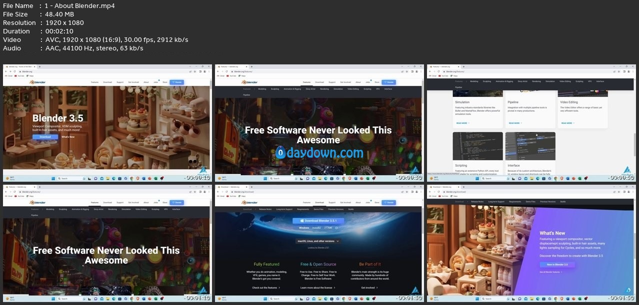In the 00:01:30 frame, open the Demo Files tab
The width and height of the screenshot is (639, 305).
pyautogui.click(x=318, y=209)
